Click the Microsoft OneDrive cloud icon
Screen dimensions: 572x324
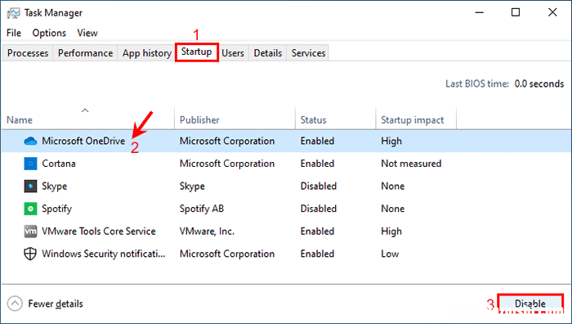pos(30,141)
